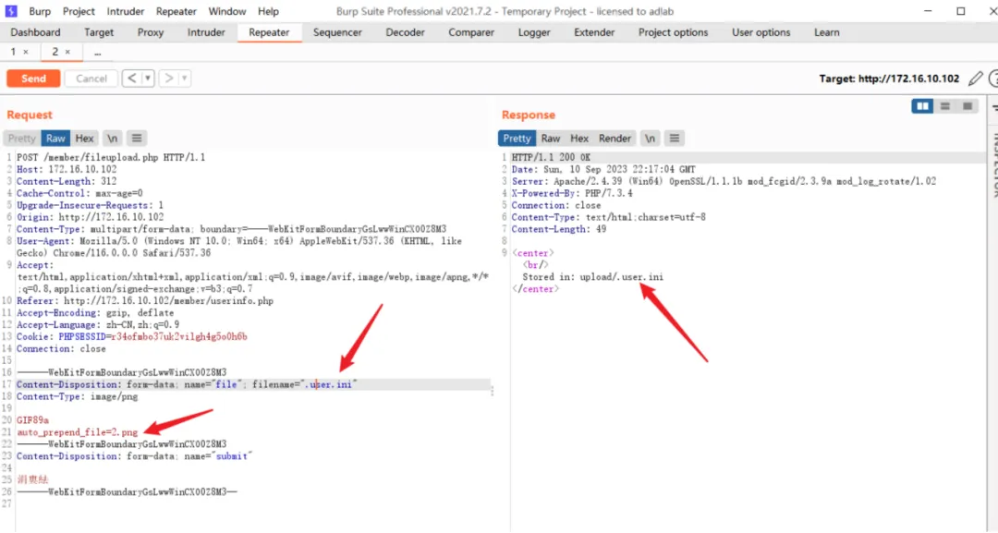The width and height of the screenshot is (998, 533).
Task: Switch to the Logger tab
Action: click(x=534, y=32)
